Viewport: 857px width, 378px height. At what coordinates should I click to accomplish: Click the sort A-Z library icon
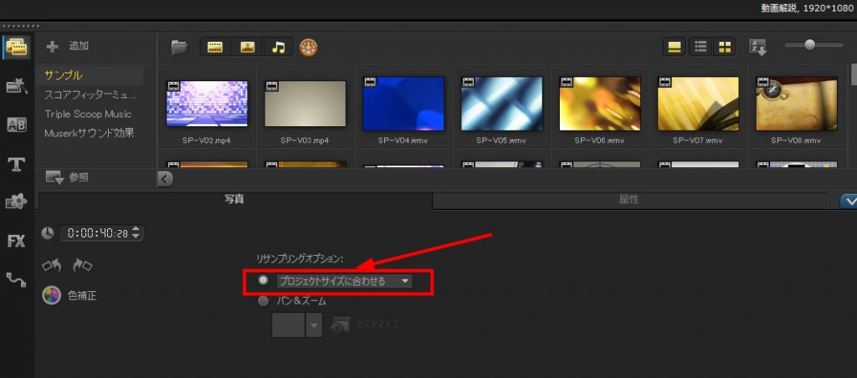click(x=757, y=47)
